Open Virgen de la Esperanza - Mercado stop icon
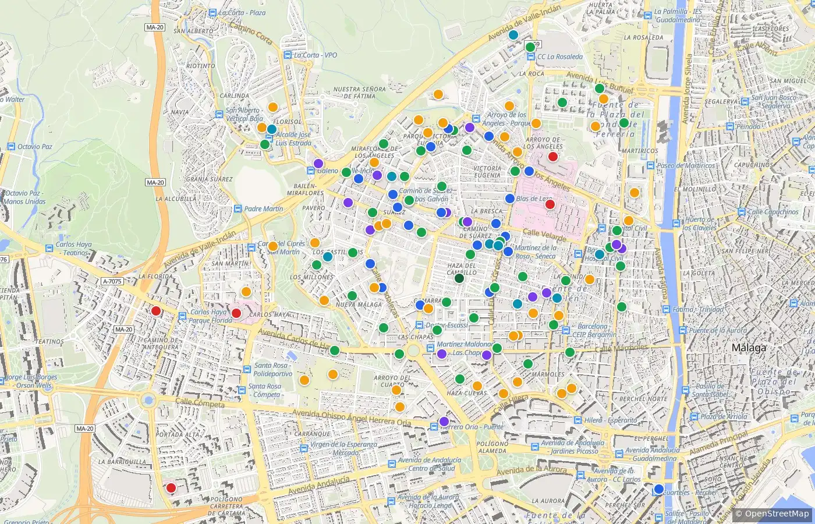 304,449
